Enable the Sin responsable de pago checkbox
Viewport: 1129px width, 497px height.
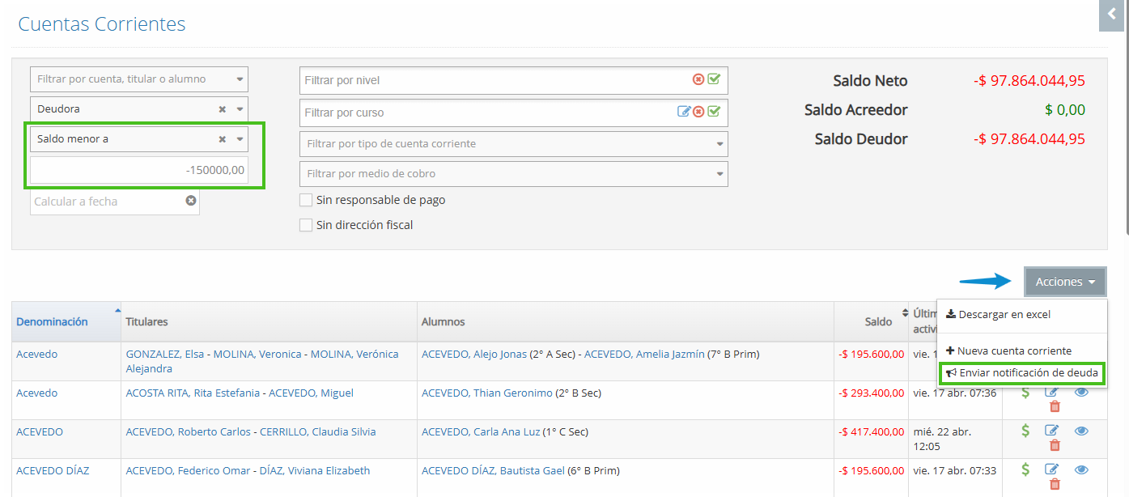coord(306,200)
